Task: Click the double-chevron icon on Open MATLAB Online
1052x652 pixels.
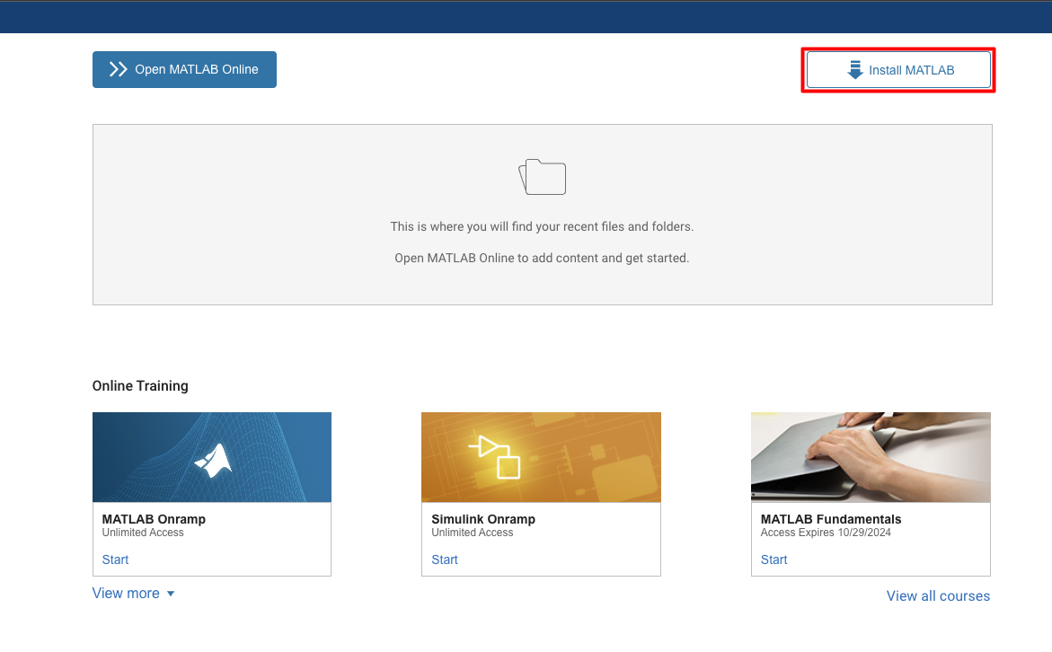Action: [x=118, y=70]
